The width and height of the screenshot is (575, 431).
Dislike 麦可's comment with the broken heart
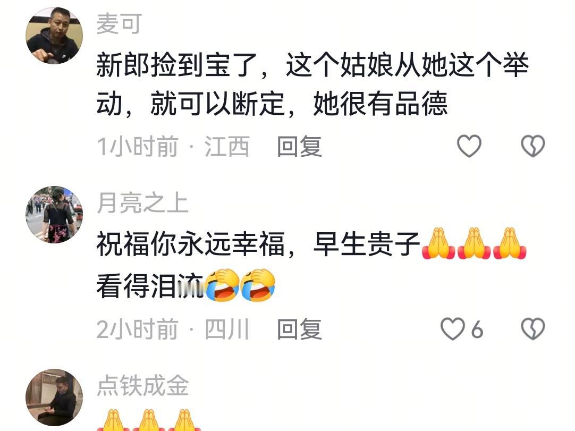pos(533,146)
